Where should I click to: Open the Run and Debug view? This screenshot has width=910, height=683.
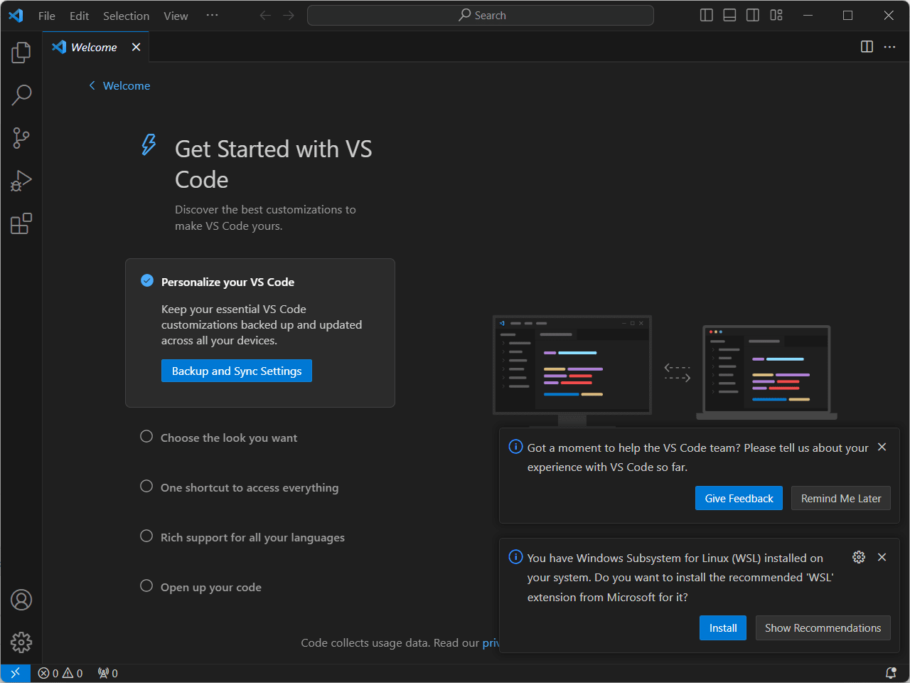[21, 180]
